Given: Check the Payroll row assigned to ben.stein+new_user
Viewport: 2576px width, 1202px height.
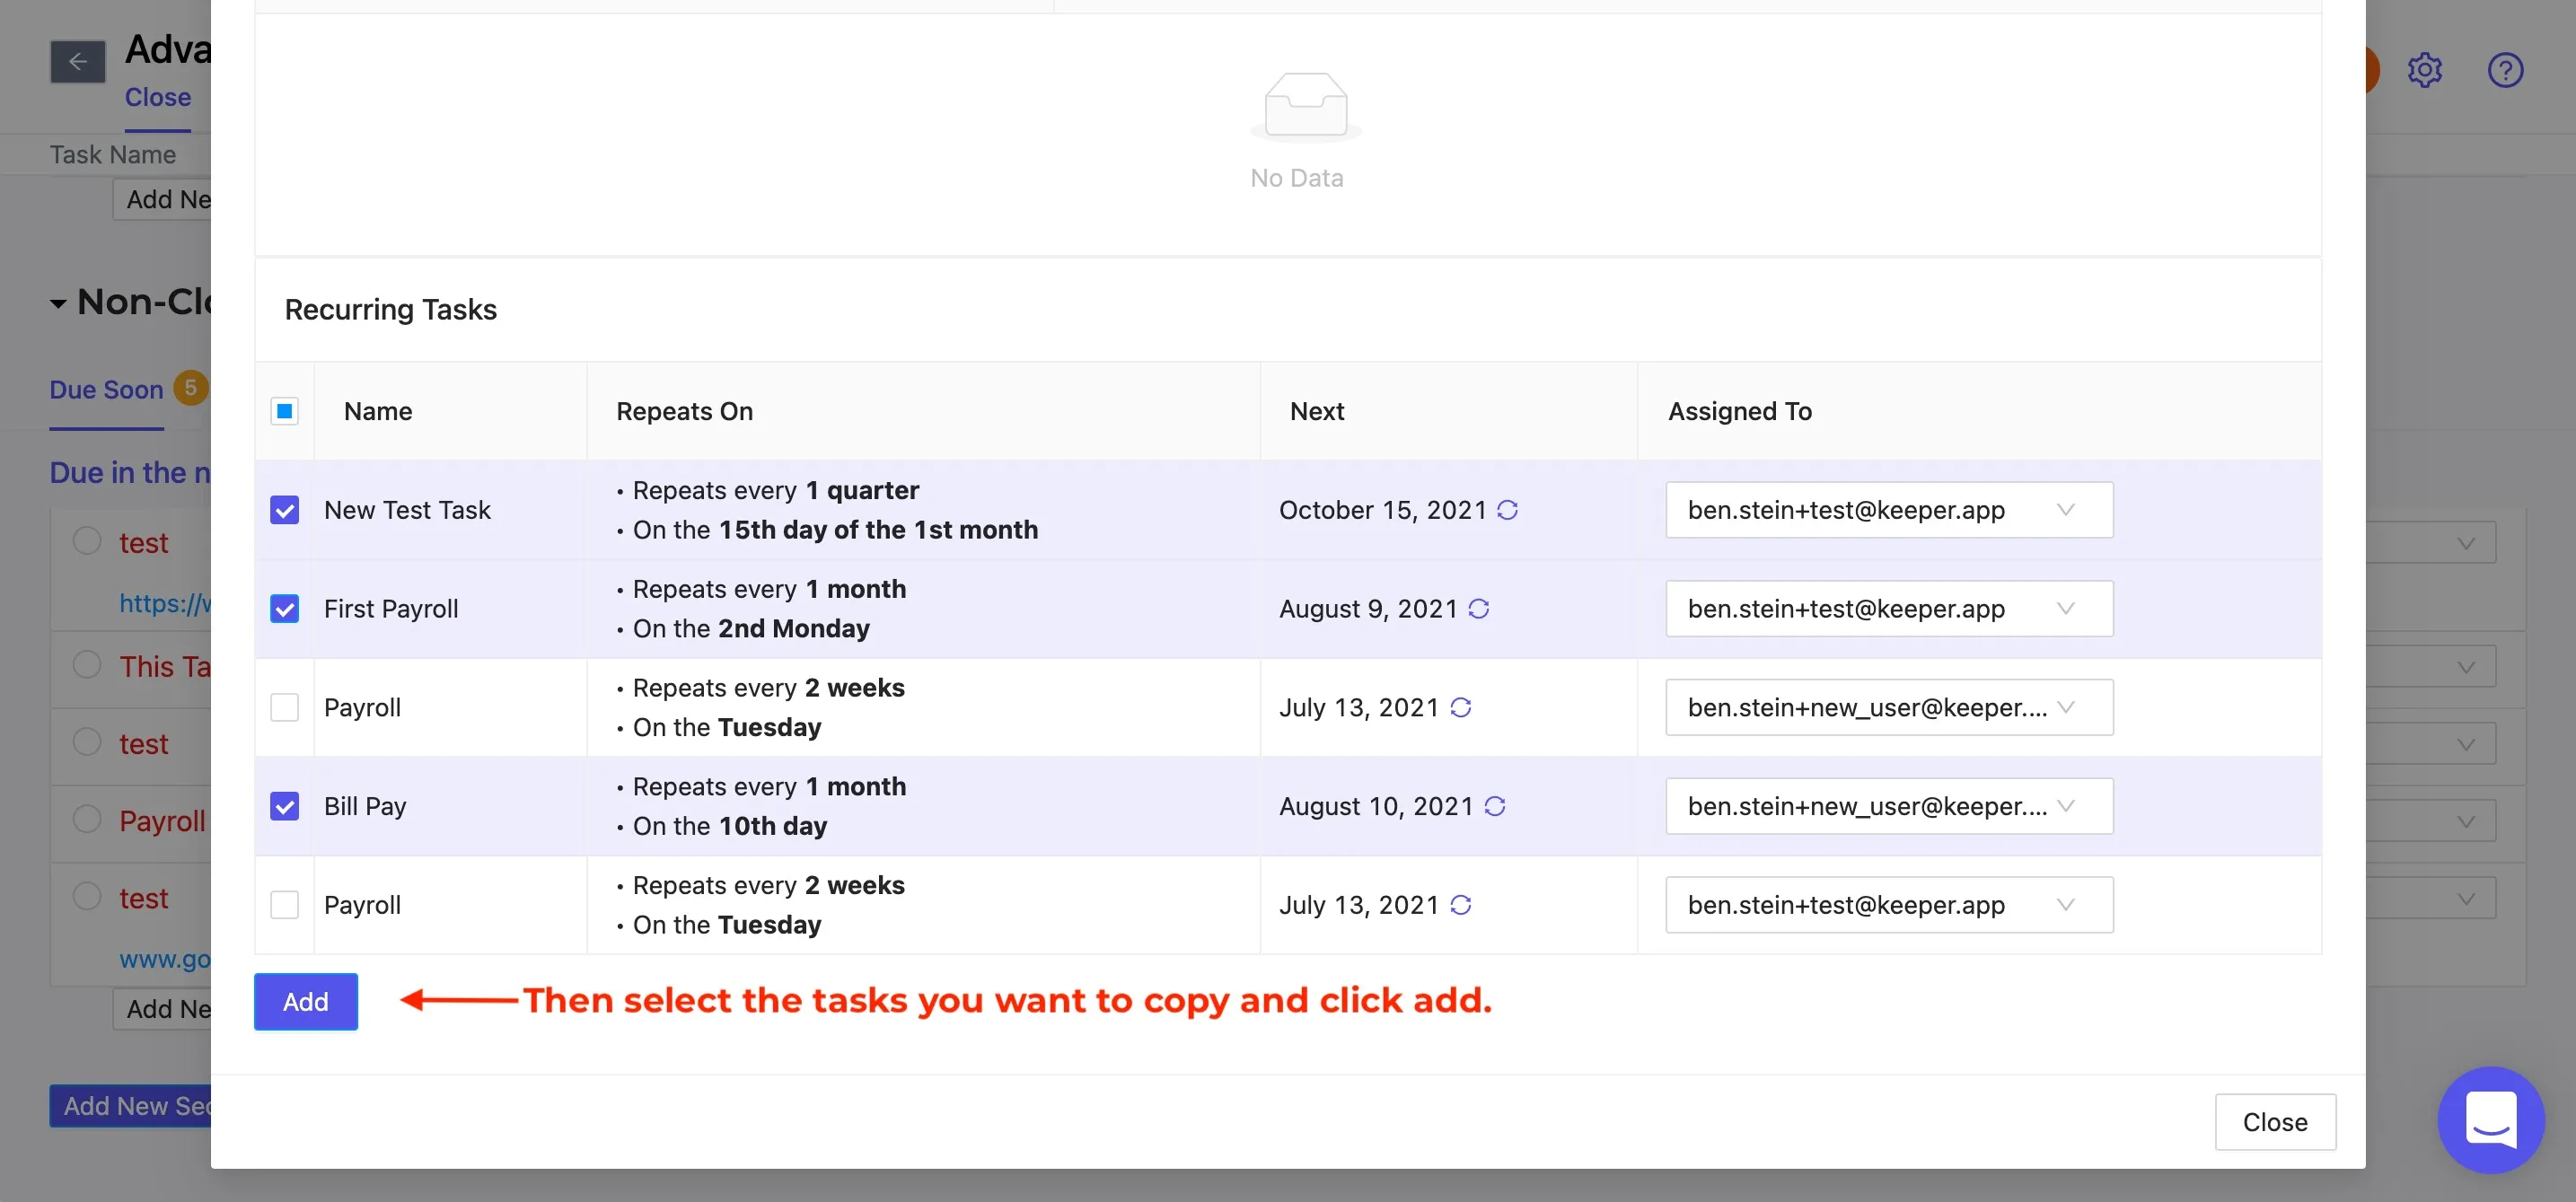Looking at the screenshot, I should click(x=285, y=708).
